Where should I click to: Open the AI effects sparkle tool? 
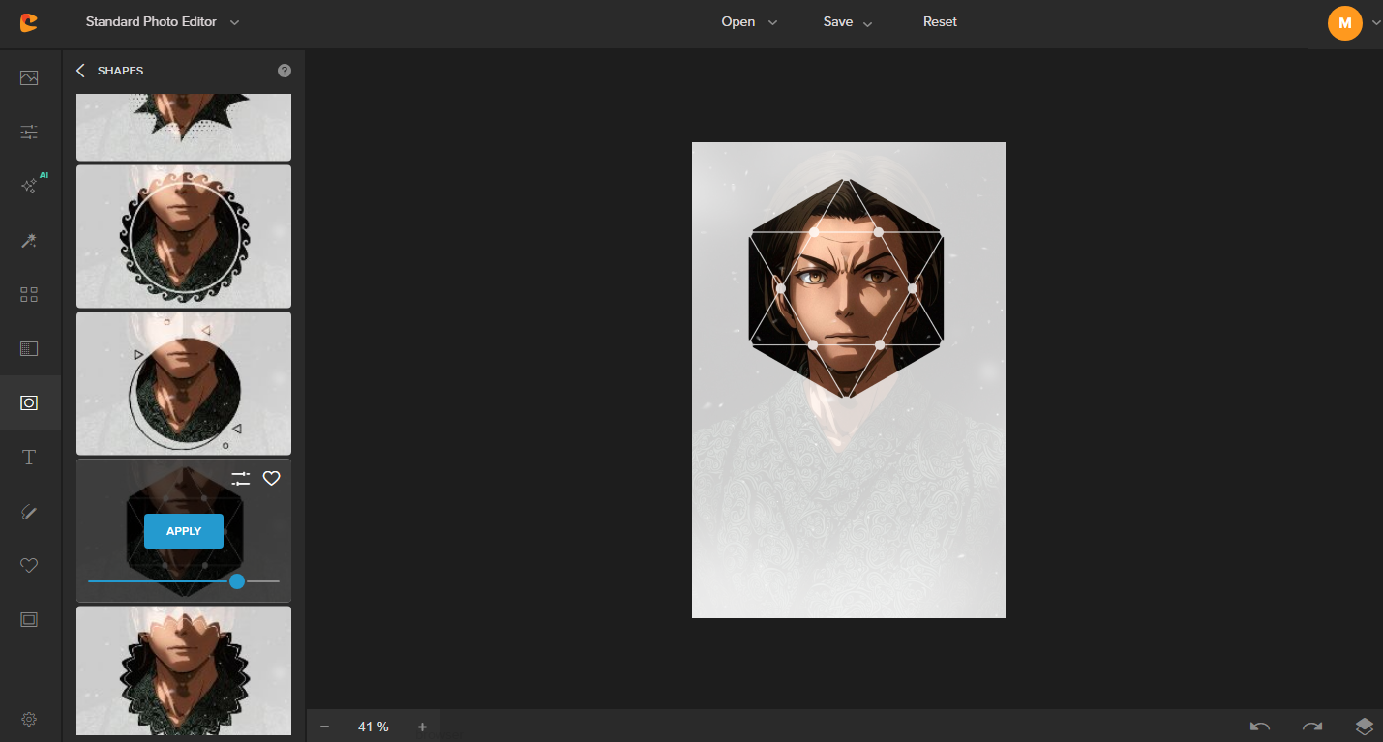click(29, 186)
